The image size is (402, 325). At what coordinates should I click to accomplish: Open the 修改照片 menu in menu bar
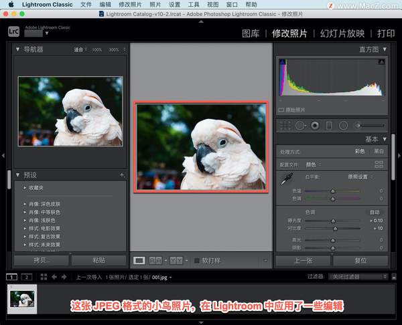(131, 4)
